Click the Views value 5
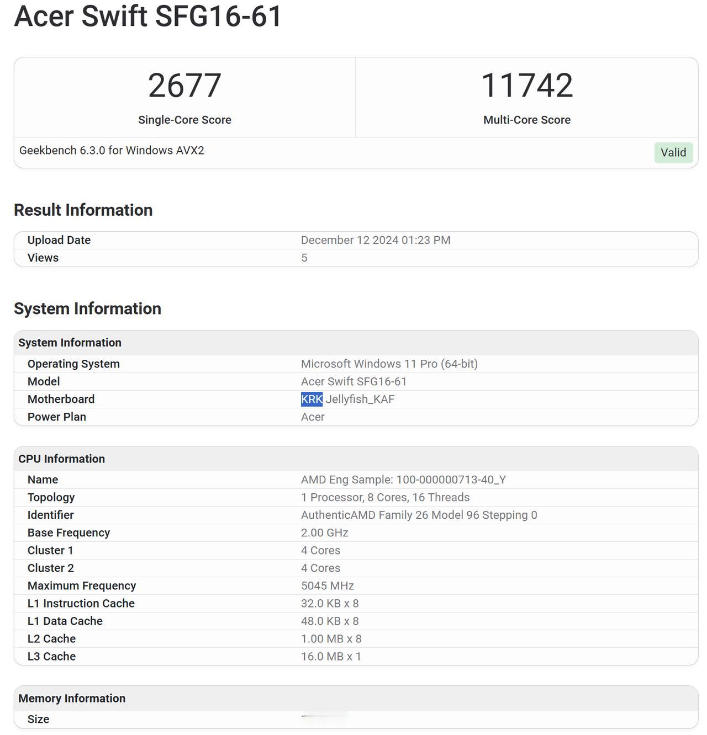Screen dimensions: 707x735 [x=304, y=258]
